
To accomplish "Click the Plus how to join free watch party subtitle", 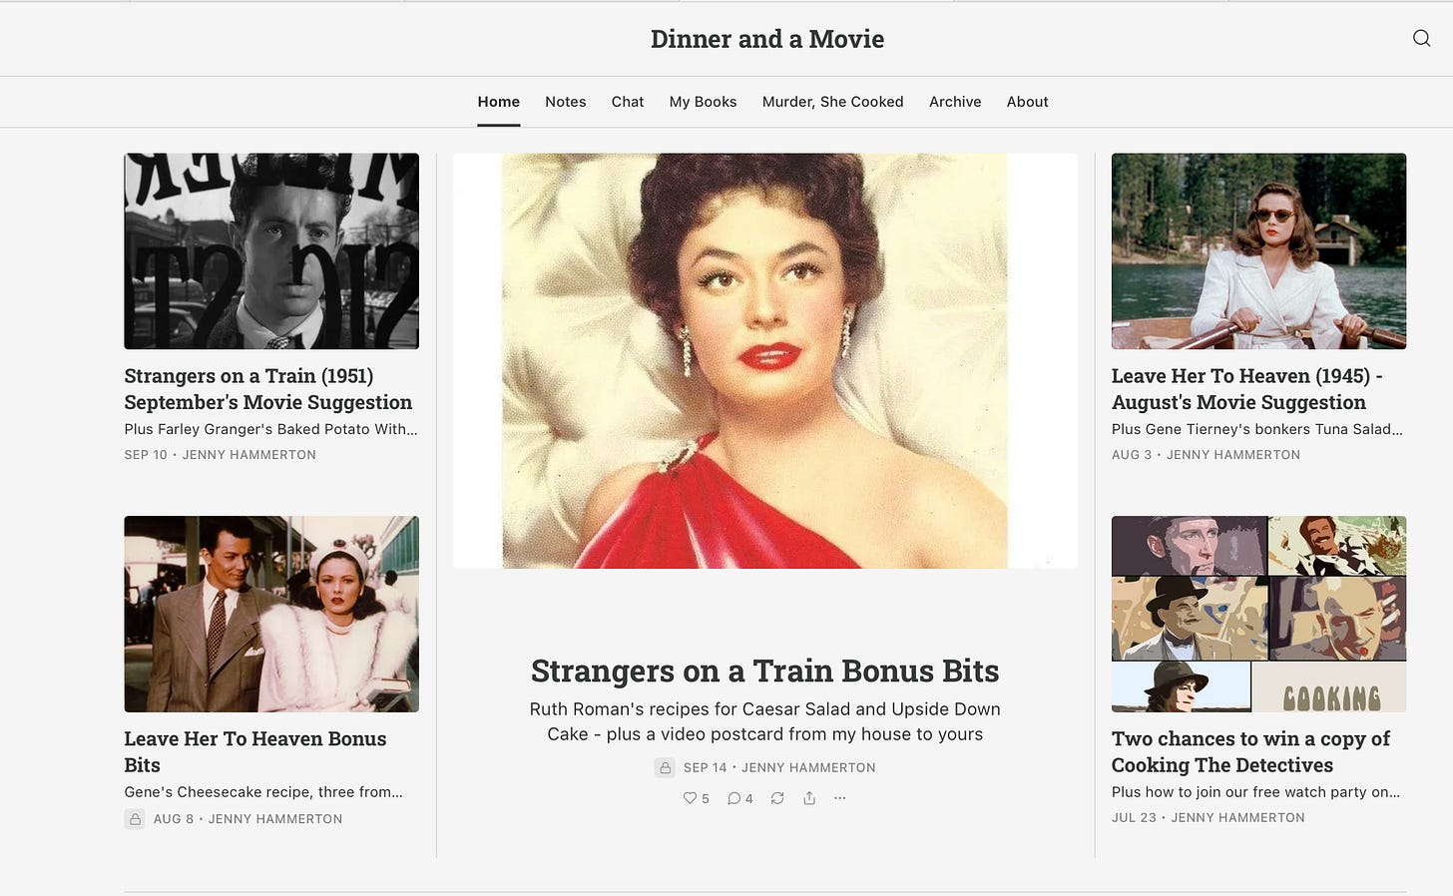I will (1255, 792).
